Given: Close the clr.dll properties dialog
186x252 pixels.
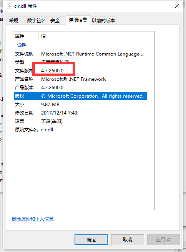Looking at the screenshot, I should [177, 6].
